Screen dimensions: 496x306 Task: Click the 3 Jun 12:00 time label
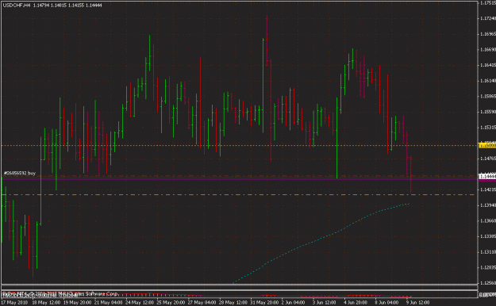325,303
